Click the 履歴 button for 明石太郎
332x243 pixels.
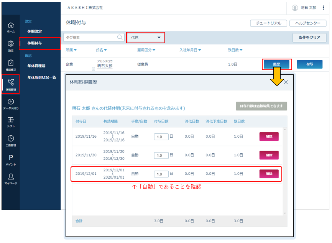[276, 64]
